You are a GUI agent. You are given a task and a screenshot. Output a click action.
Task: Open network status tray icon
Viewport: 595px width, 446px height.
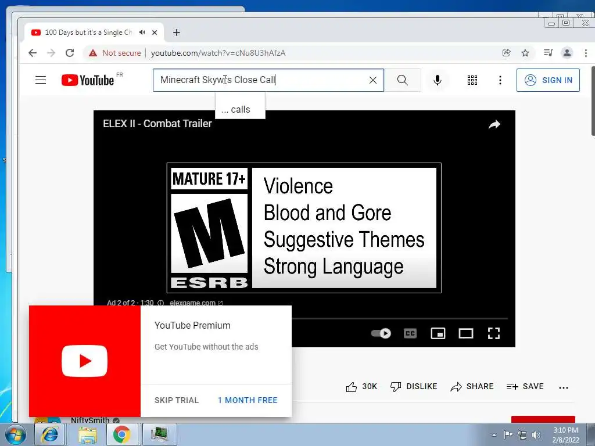pyautogui.click(x=522, y=435)
